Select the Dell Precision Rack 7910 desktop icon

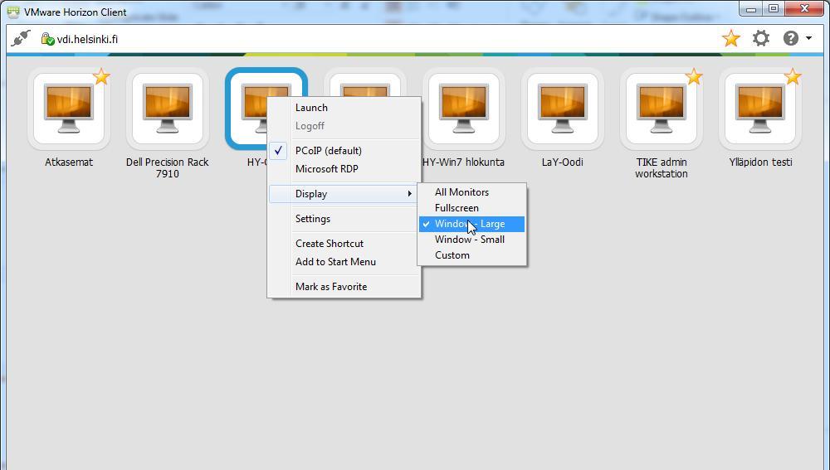point(168,109)
